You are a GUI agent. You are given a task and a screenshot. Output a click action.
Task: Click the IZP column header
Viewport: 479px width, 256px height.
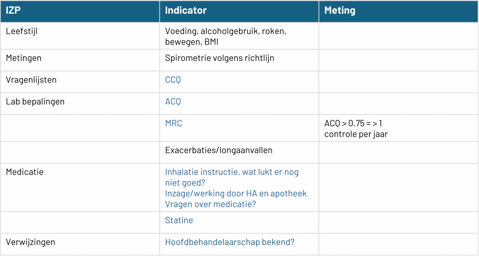click(13, 11)
